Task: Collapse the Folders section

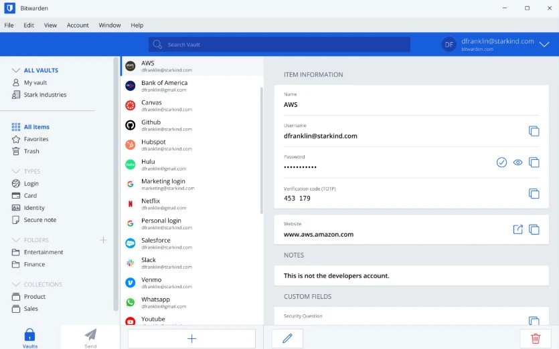Action: (x=15, y=240)
